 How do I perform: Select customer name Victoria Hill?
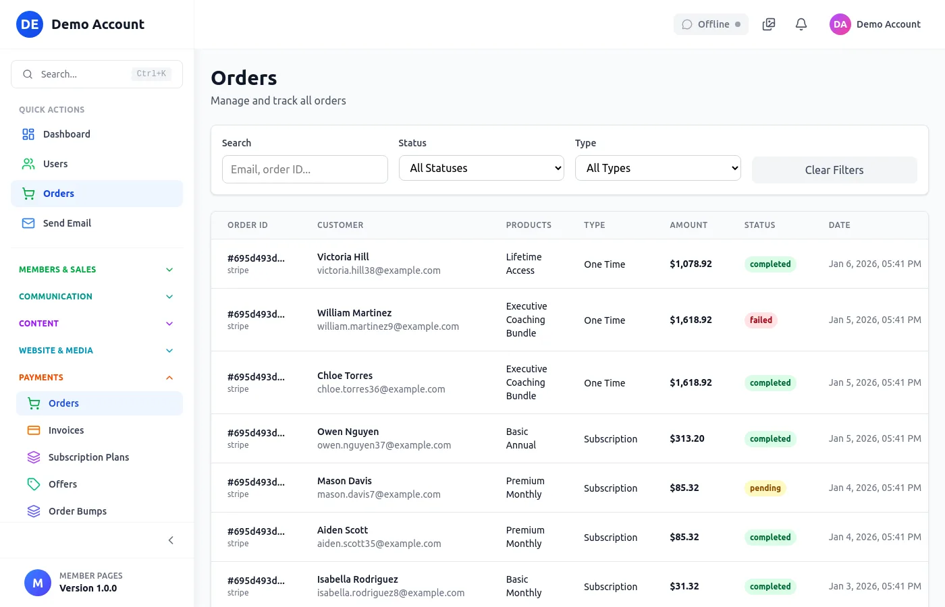click(x=343, y=257)
